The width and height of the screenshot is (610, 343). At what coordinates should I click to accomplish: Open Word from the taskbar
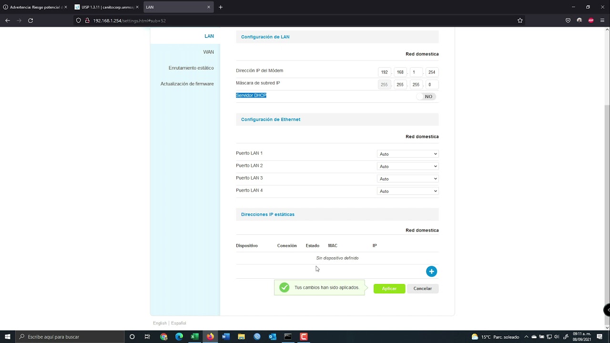(226, 337)
